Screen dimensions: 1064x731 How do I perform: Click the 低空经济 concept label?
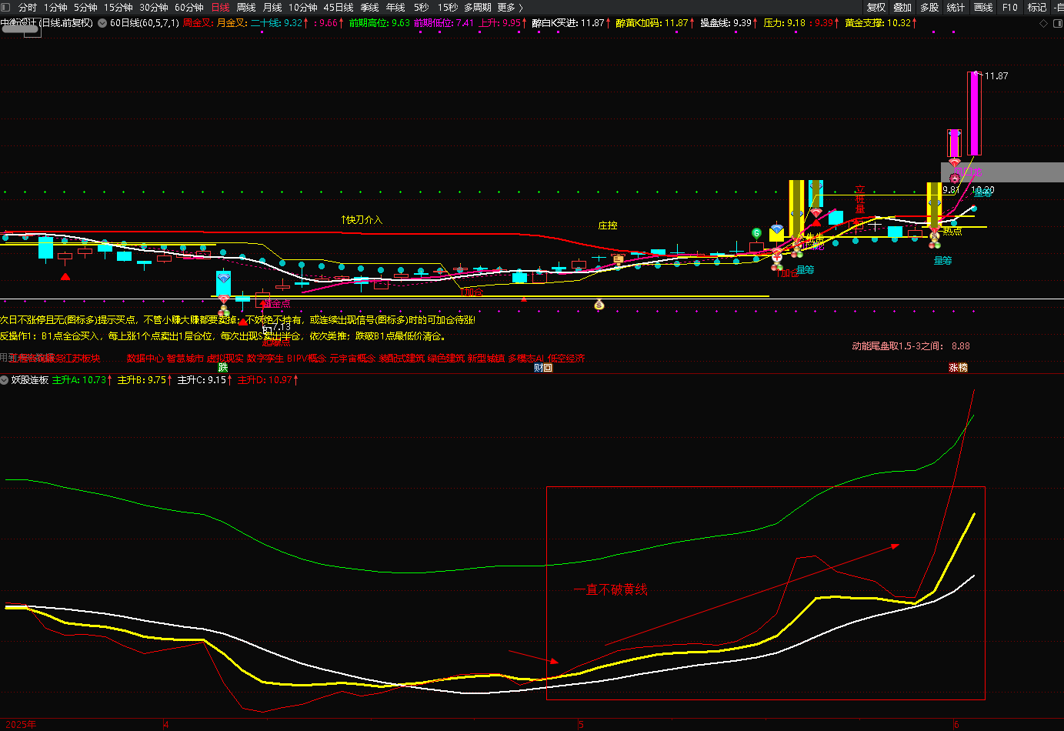[566, 359]
